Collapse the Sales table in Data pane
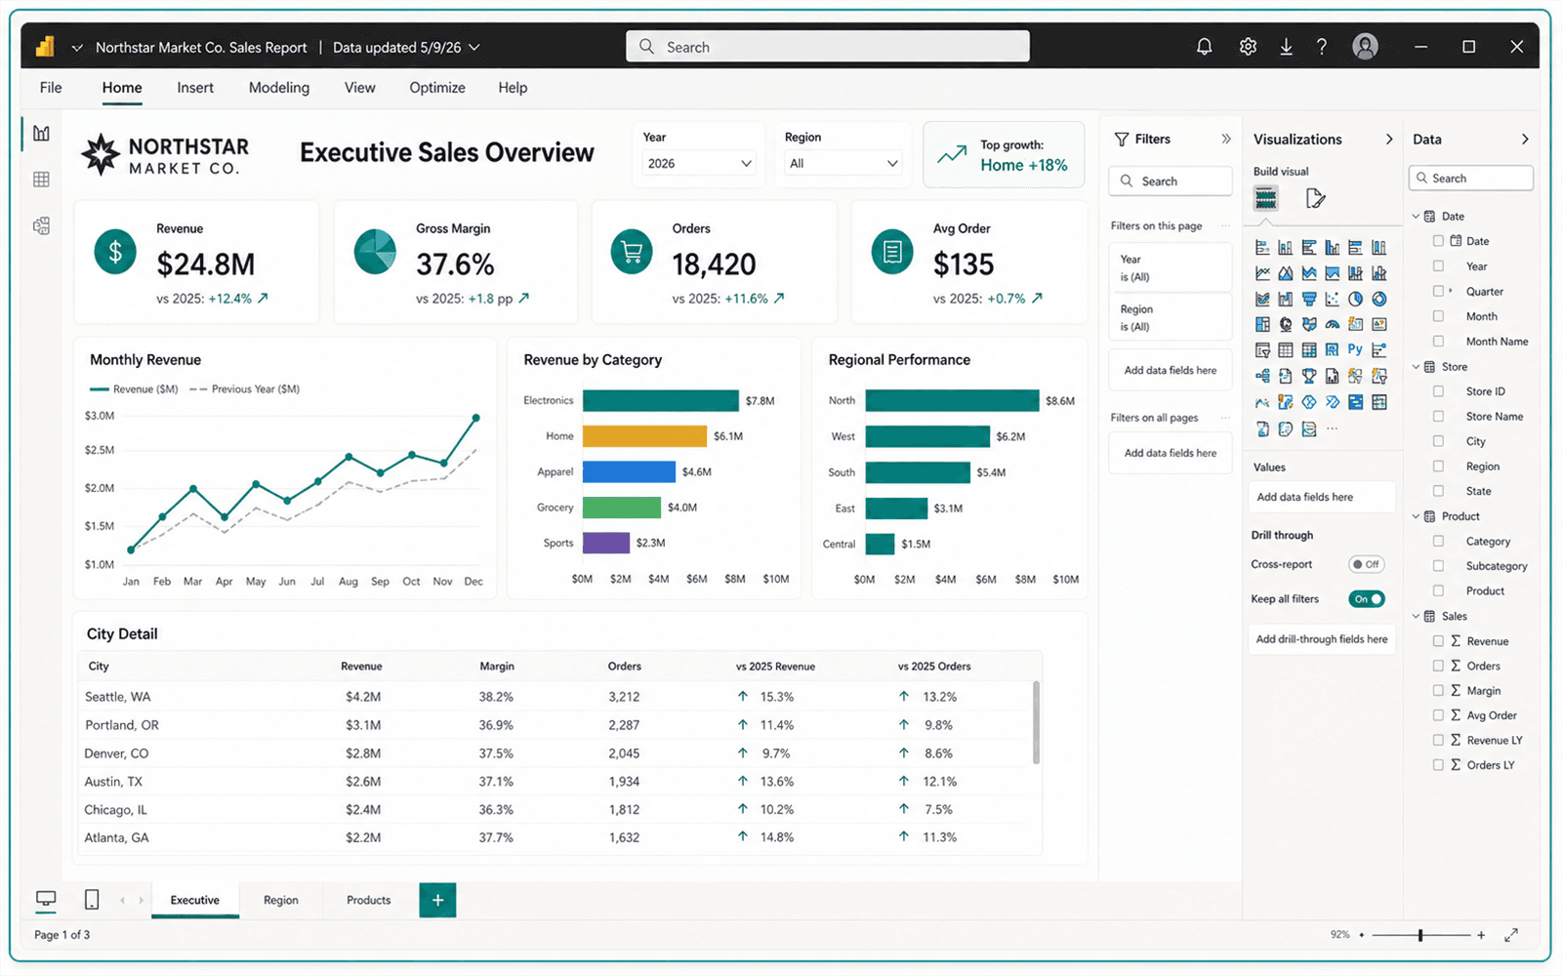Image resolution: width=1562 pixels, height=976 pixels. coord(1417,616)
